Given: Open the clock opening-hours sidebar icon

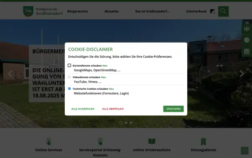Looking at the screenshot, I should pos(247,40).
